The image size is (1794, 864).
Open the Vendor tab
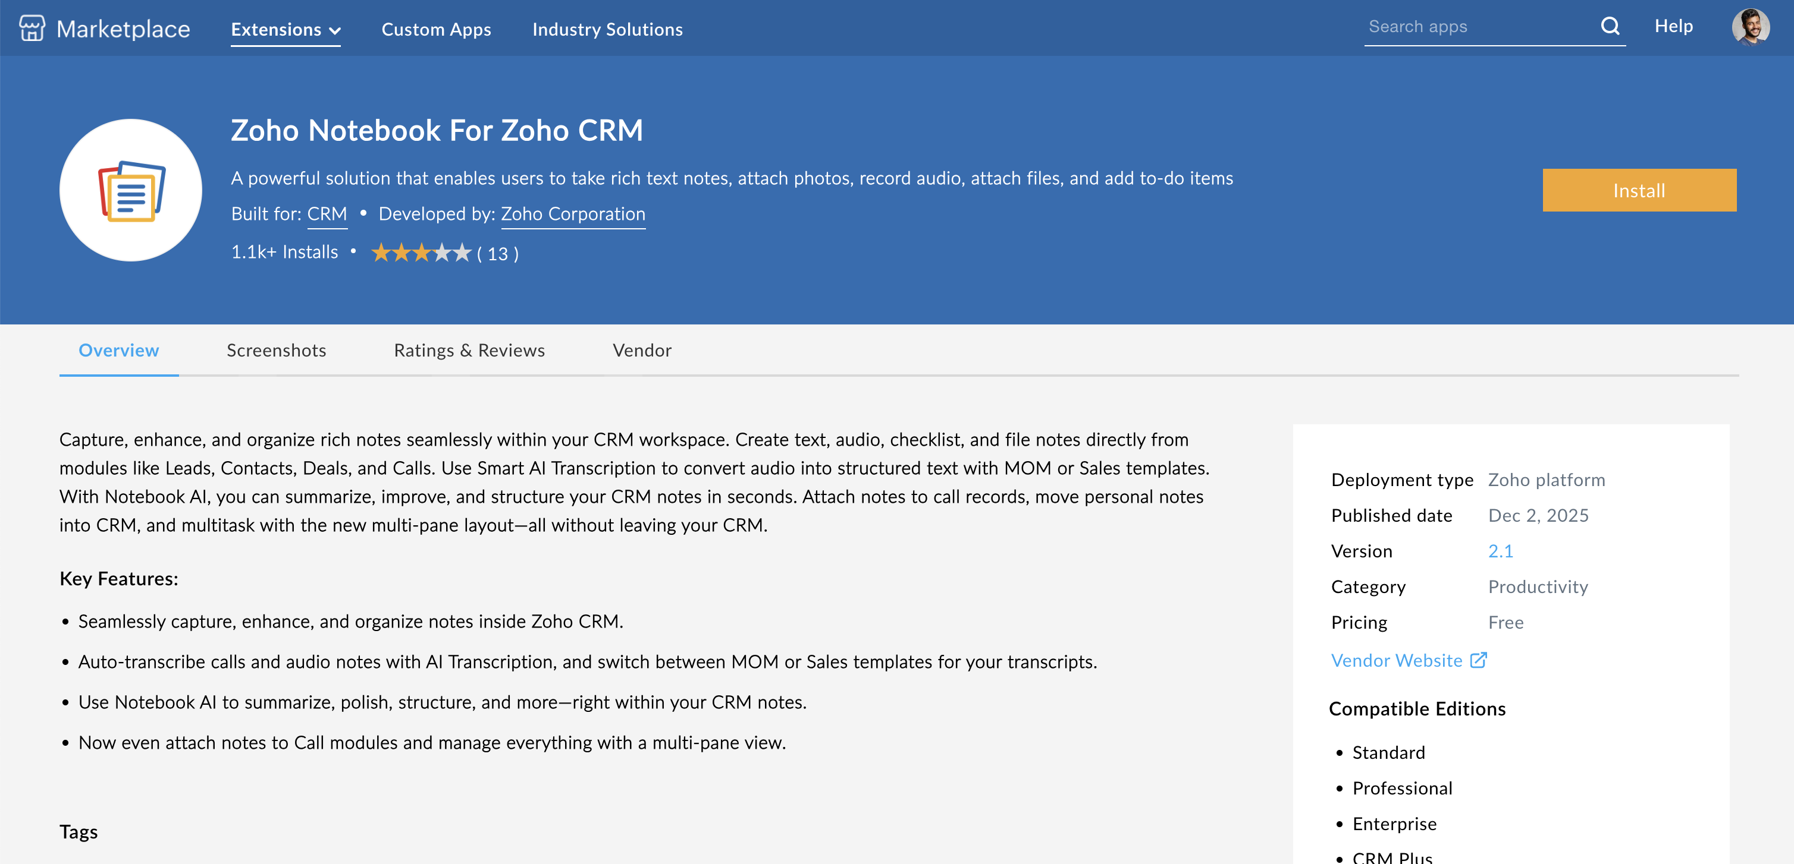(642, 350)
